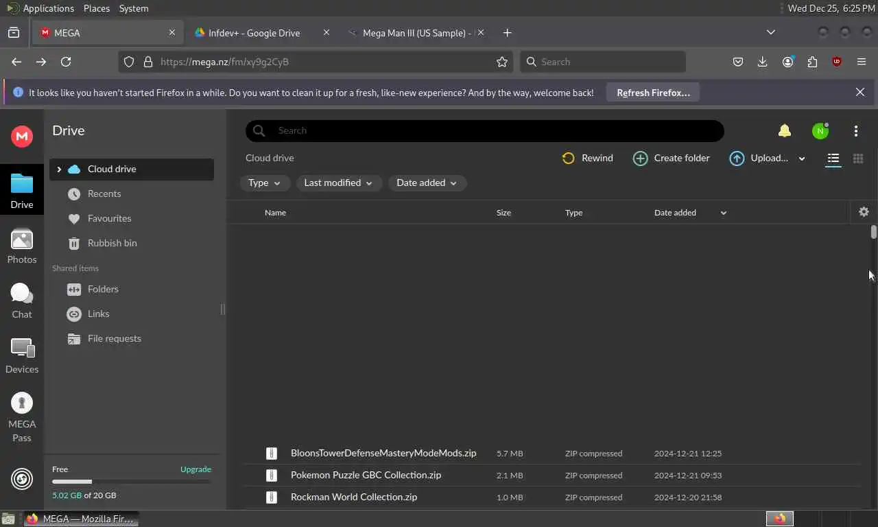
Task: Open the Applications menu
Action: click(40, 8)
